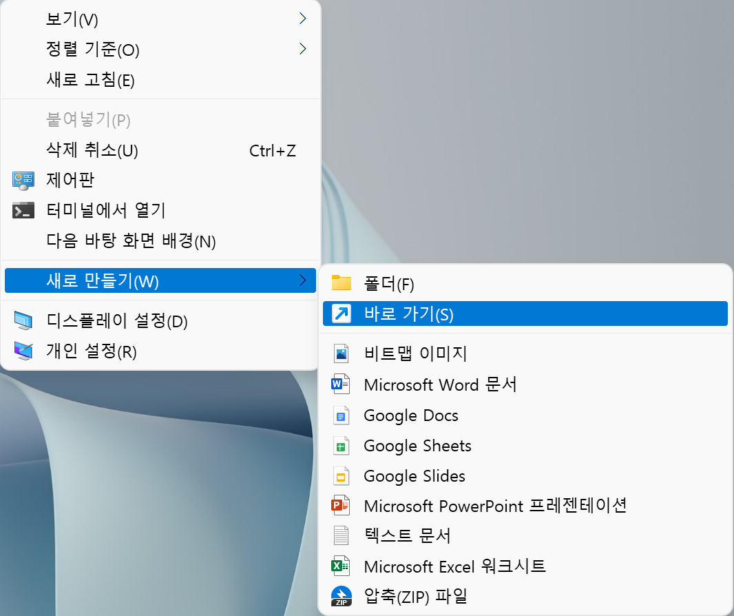
Task: Click the terminal icon beside 터미널에서 열기
Action: click(x=23, y=211)
